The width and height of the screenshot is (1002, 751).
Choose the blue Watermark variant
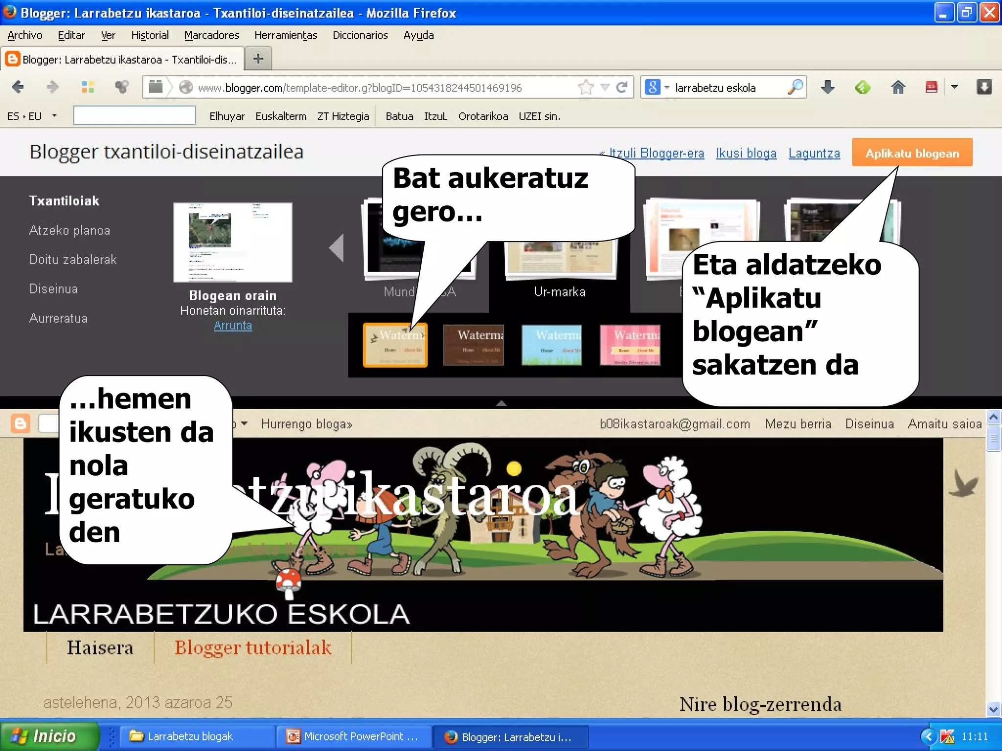point(552,345)
